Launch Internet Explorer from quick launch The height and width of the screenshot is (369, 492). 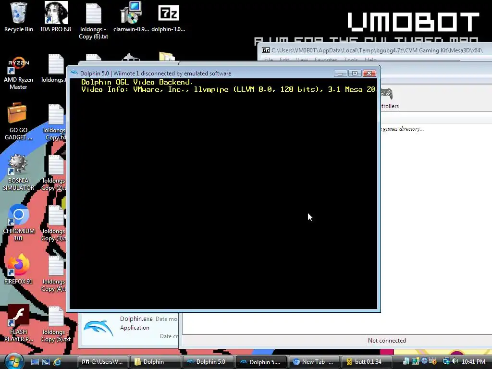tap(57, 362)
